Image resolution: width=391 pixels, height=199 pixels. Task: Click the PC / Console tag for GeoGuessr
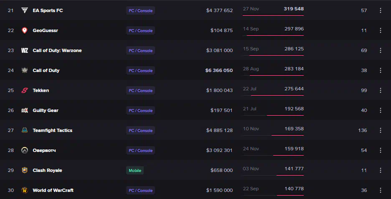[x=141, y=30]
